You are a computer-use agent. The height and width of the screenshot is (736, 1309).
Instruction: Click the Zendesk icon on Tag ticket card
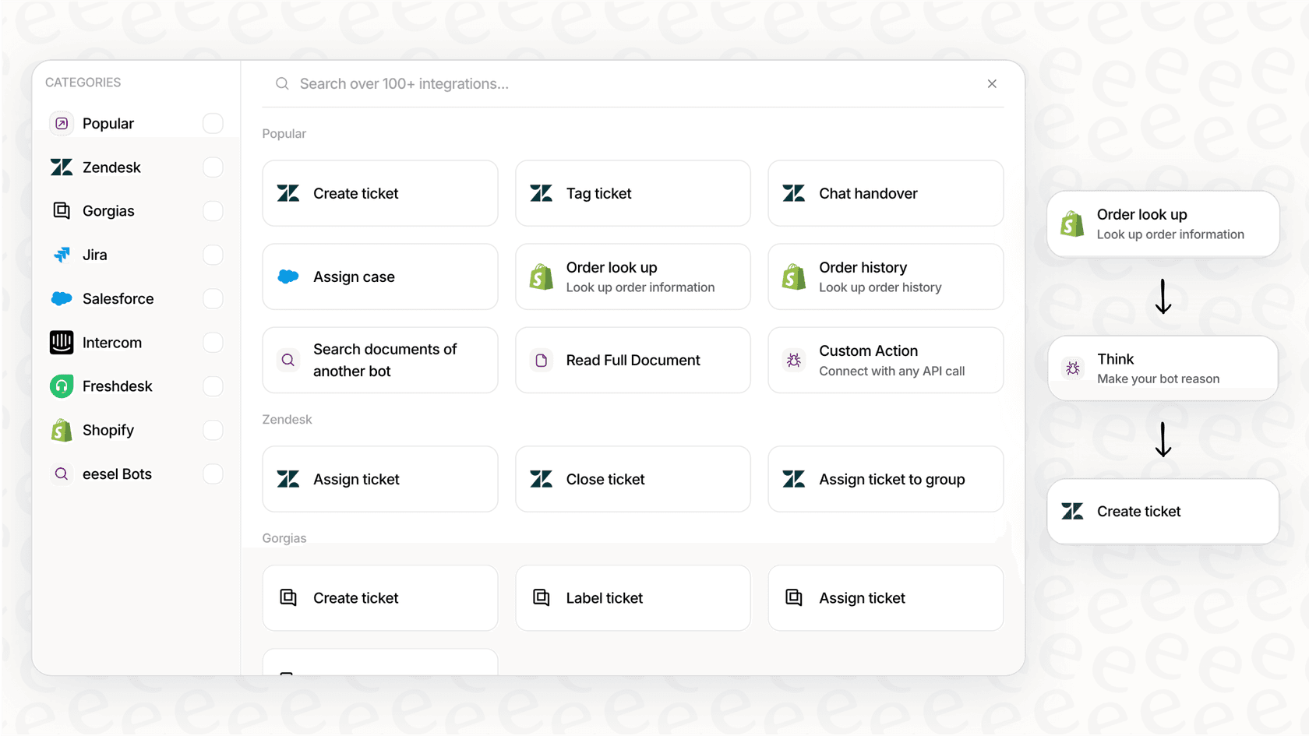541,193
